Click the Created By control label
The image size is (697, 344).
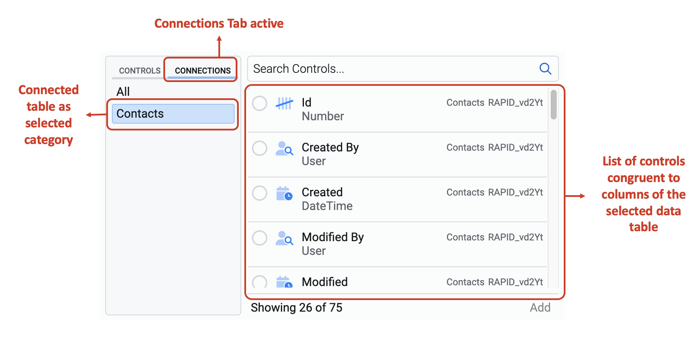[330, 147]
